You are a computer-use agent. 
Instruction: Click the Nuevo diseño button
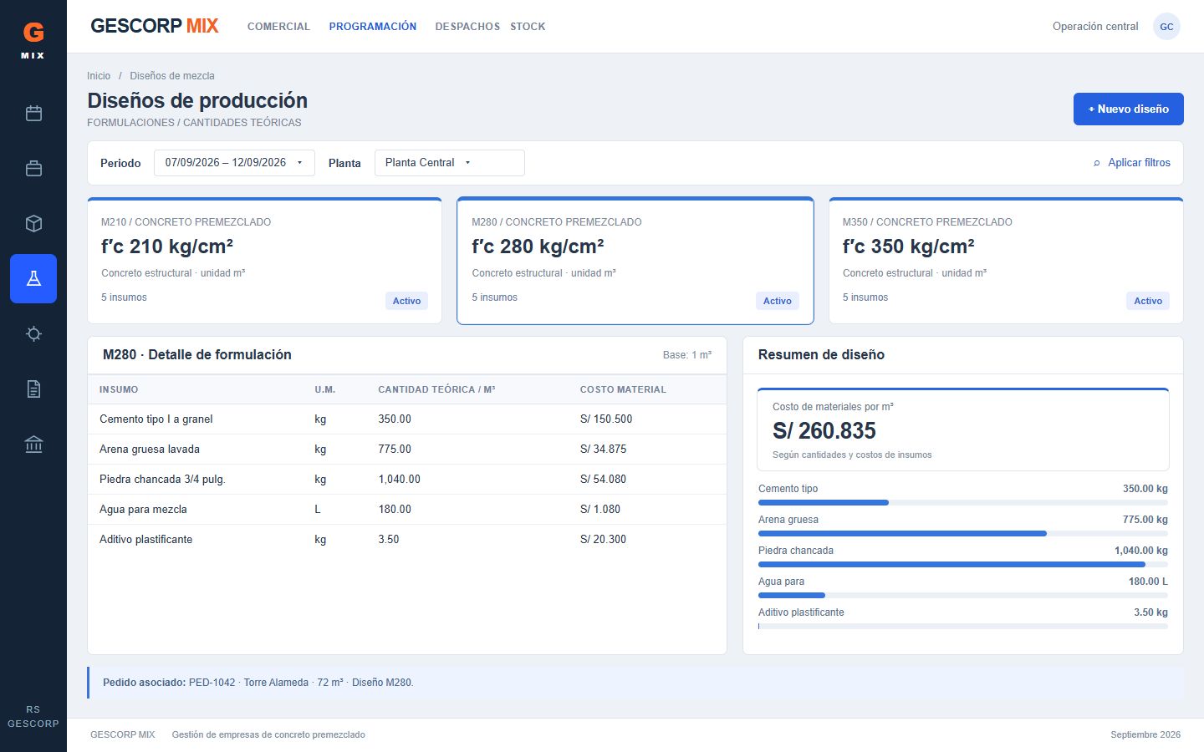(1128, 109)
